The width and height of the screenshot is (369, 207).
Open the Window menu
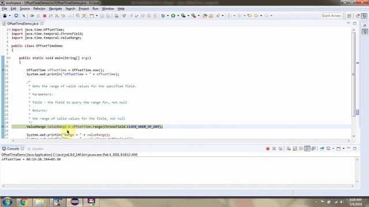click(x=108, y=9)
